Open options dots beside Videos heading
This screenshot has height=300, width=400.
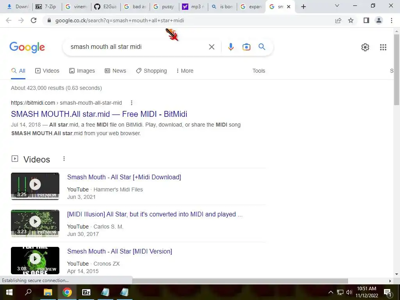64,159
